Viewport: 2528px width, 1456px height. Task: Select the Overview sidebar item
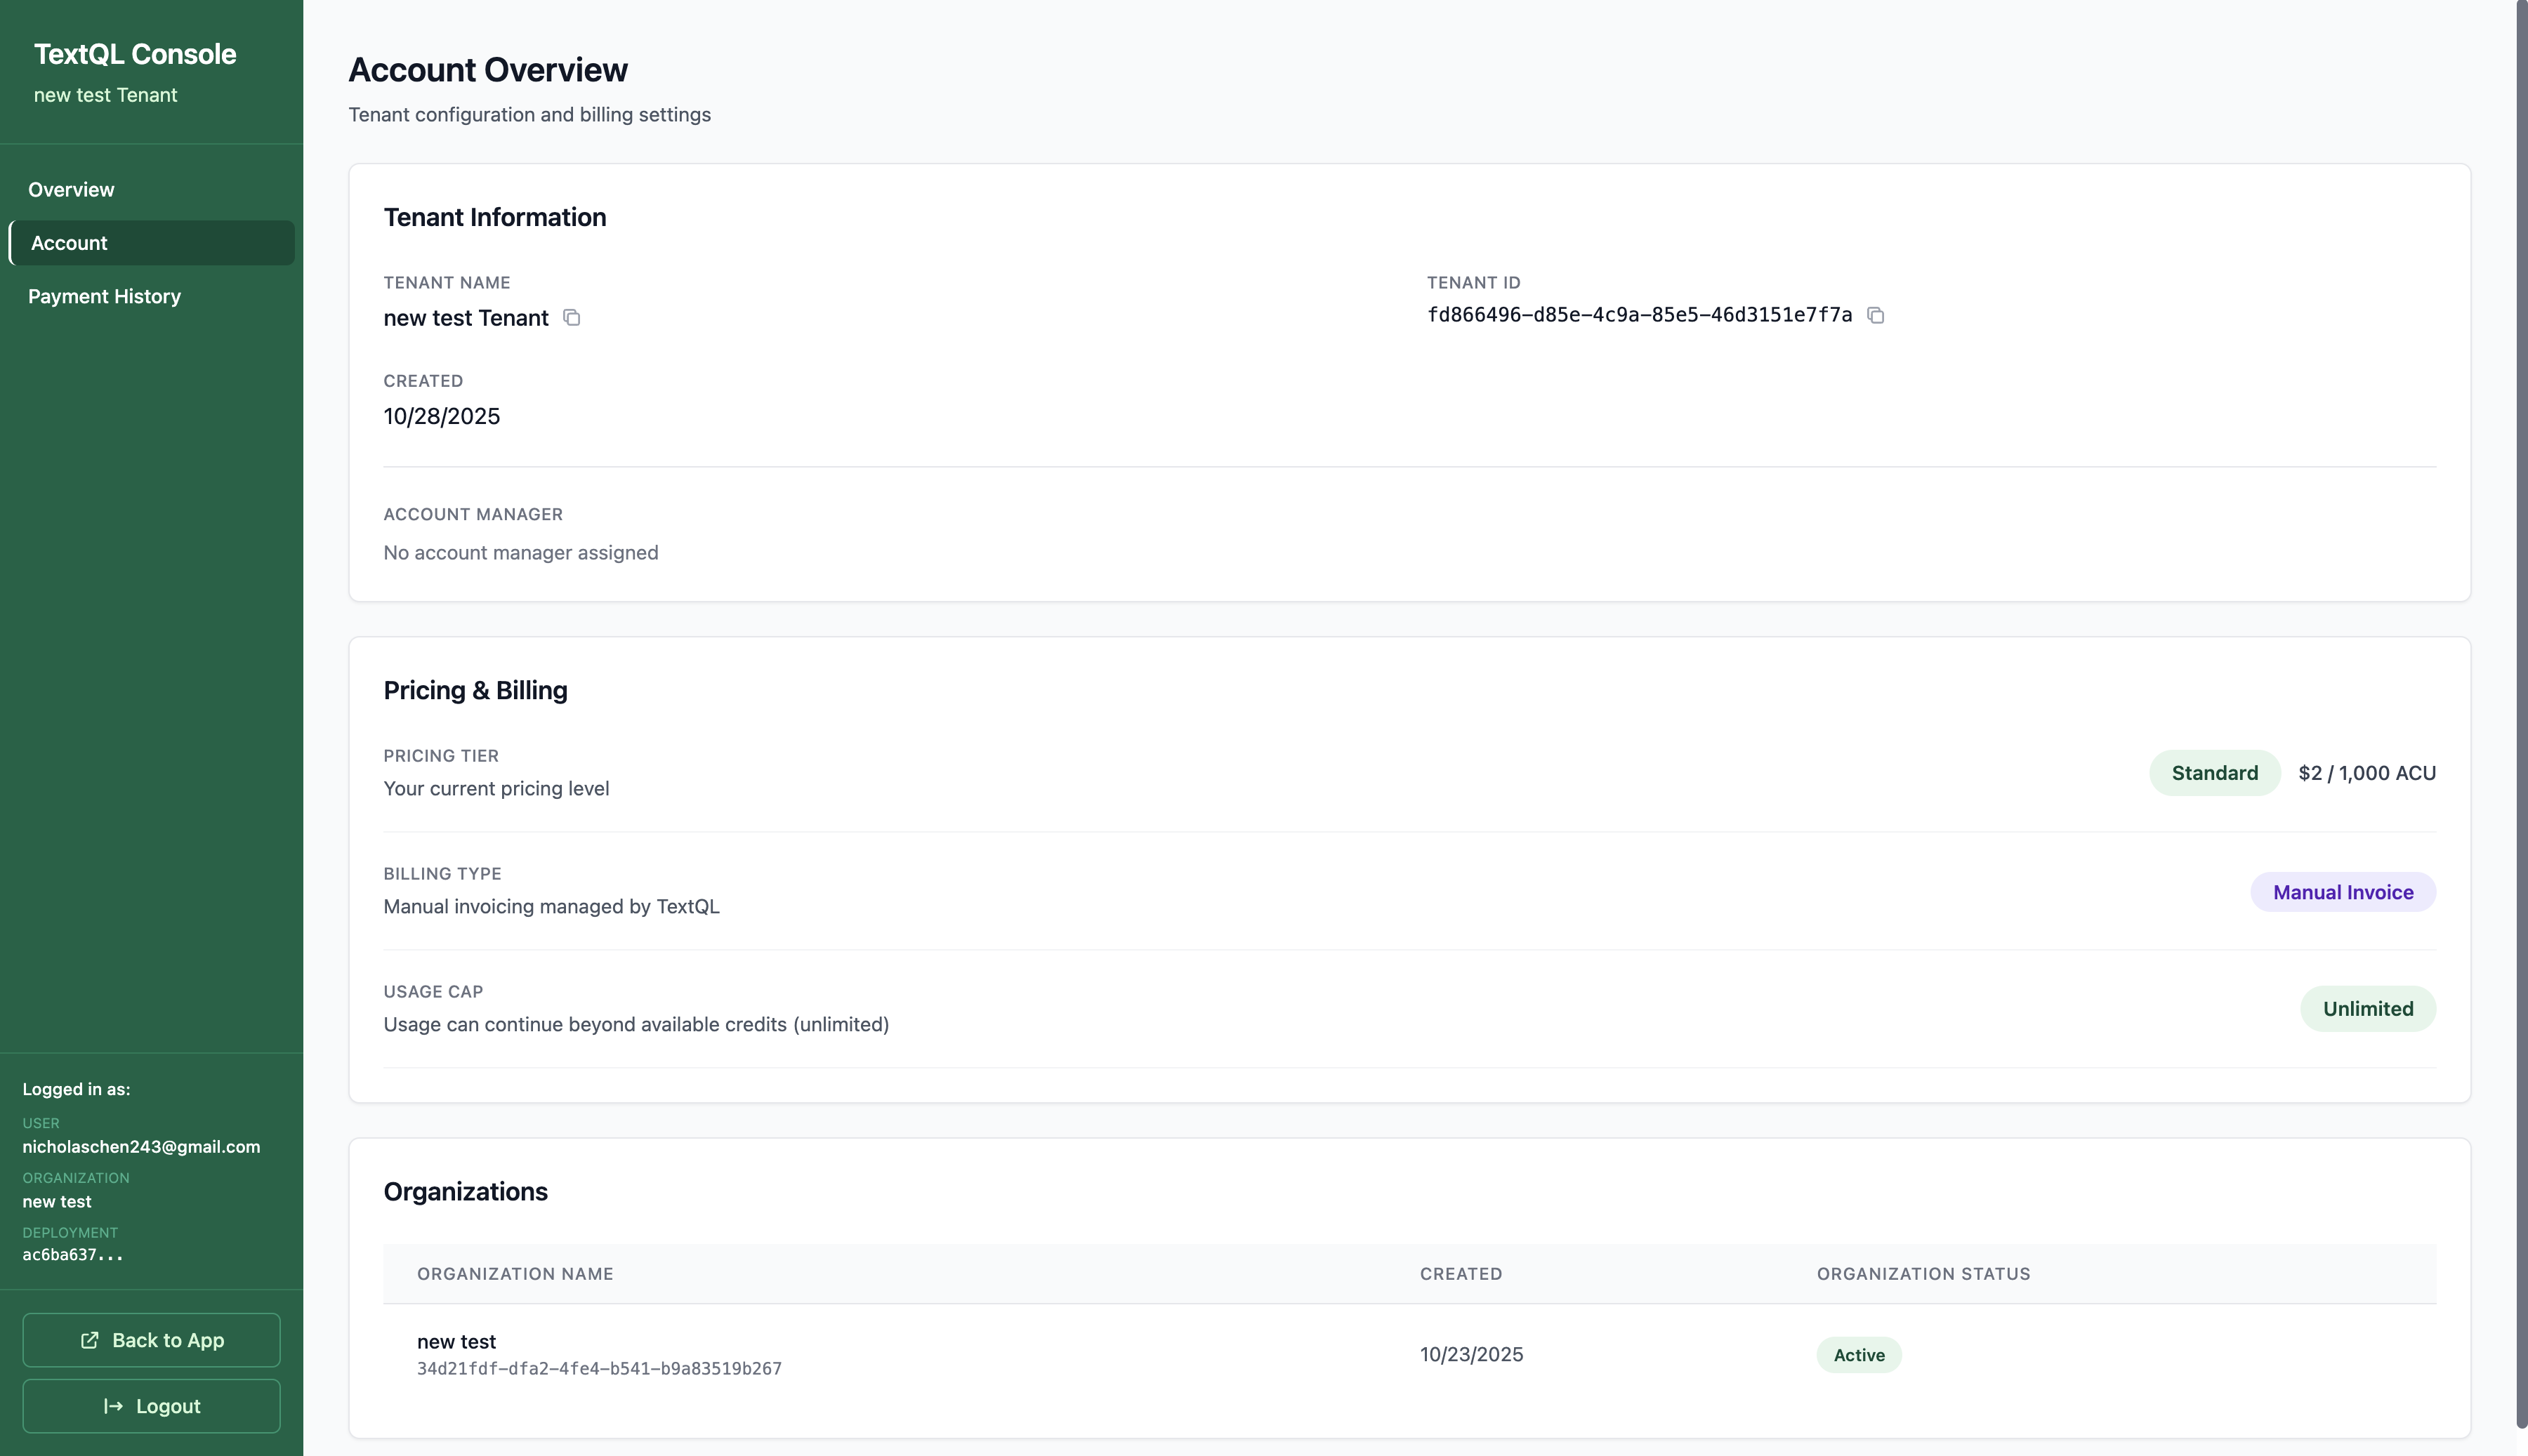tap(70, 189)
